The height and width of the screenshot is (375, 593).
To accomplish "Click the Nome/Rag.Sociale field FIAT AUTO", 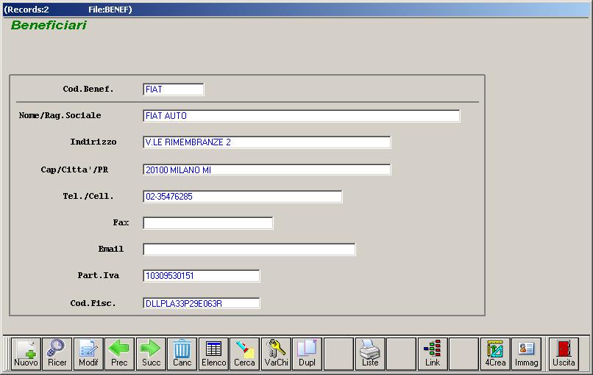I will pyautogui.click(x=302, y=116).
